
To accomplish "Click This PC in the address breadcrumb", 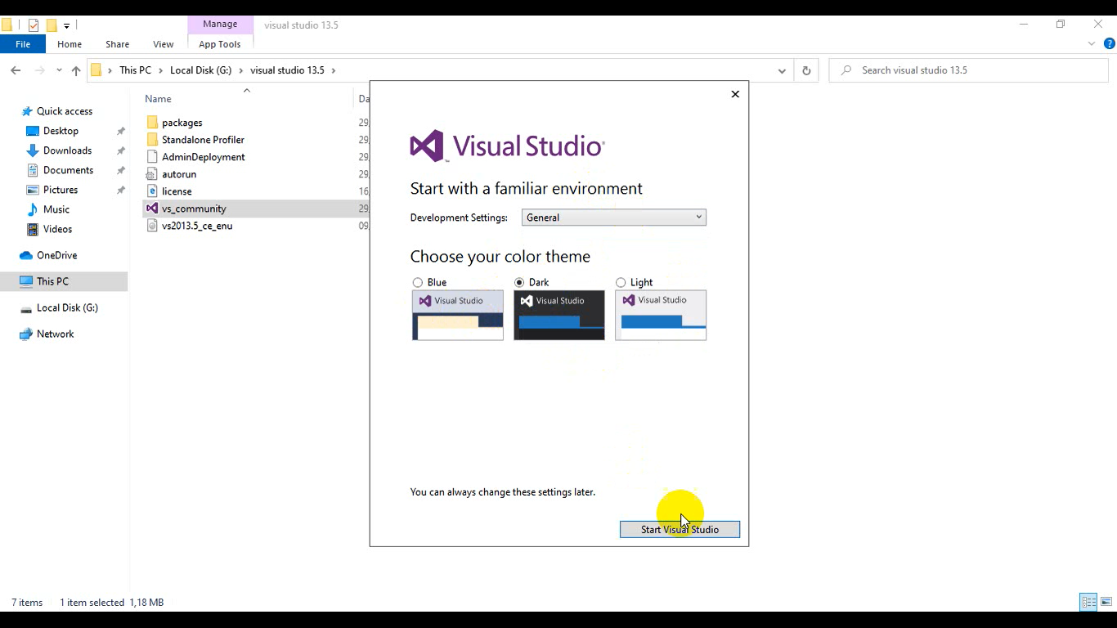I will coord(135,70).
